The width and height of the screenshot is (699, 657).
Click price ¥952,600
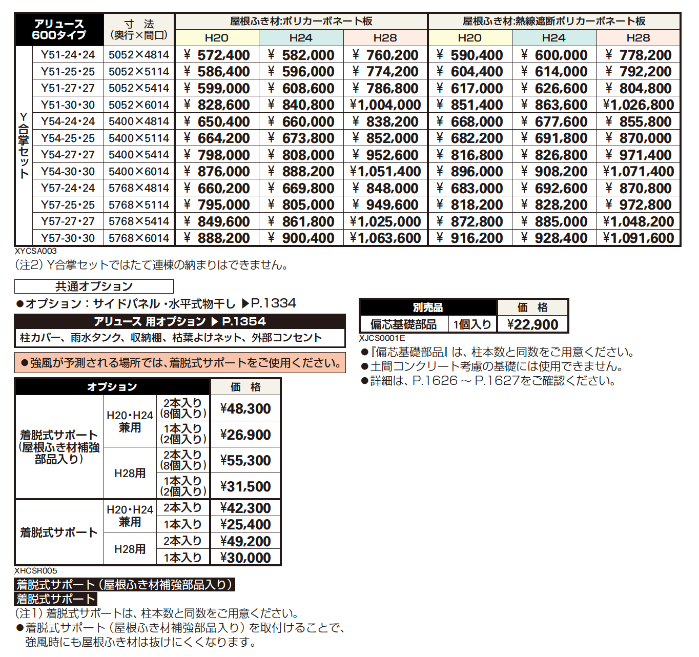[385, 155]
